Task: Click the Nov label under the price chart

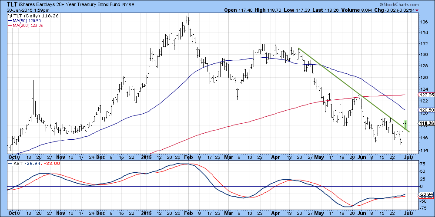Action: [60, 157]
